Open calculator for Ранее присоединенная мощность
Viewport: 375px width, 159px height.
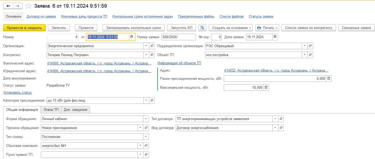point(329,79)
